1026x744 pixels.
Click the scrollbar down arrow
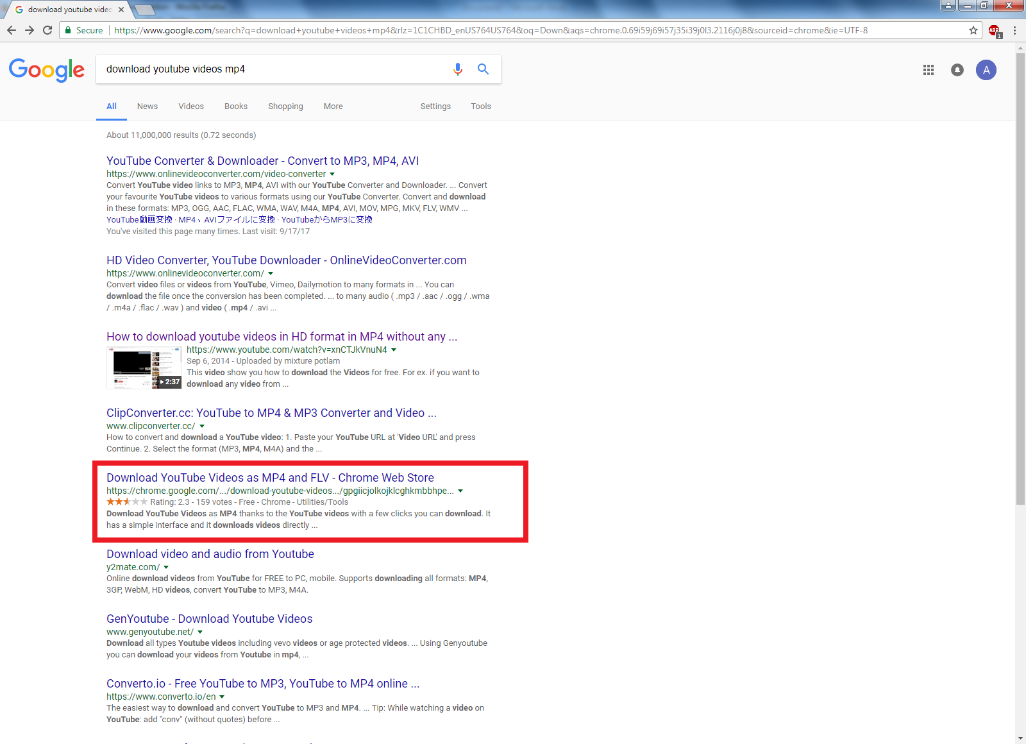pos(1021,739)
